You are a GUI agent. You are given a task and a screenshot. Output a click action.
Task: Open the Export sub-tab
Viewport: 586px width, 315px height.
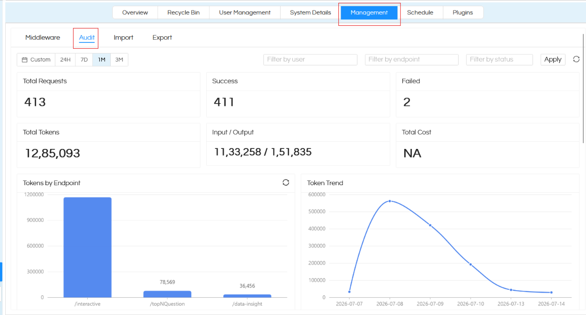pos(162,38)
